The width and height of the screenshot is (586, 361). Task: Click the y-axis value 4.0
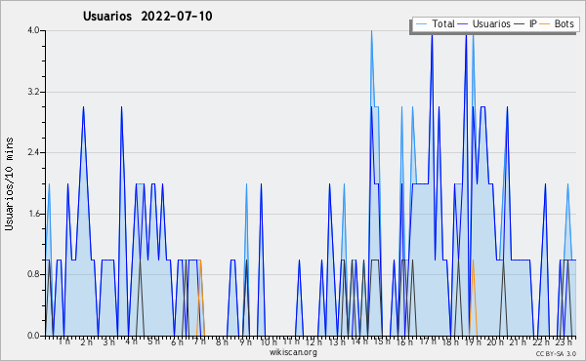pos(33,30)
